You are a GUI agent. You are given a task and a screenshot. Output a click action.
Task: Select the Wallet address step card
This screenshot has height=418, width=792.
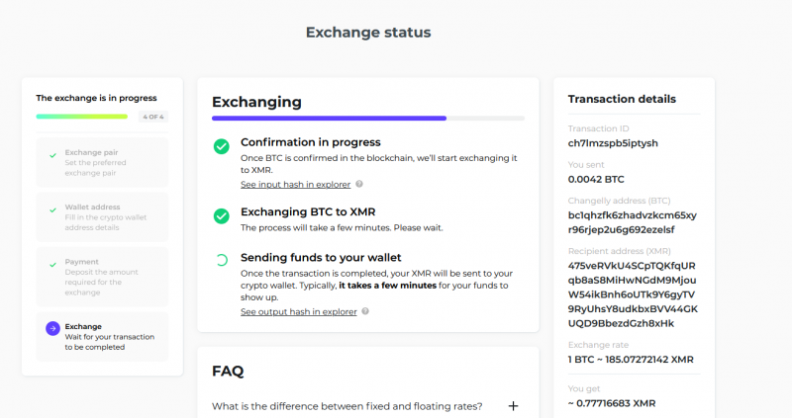coord(102,215)
